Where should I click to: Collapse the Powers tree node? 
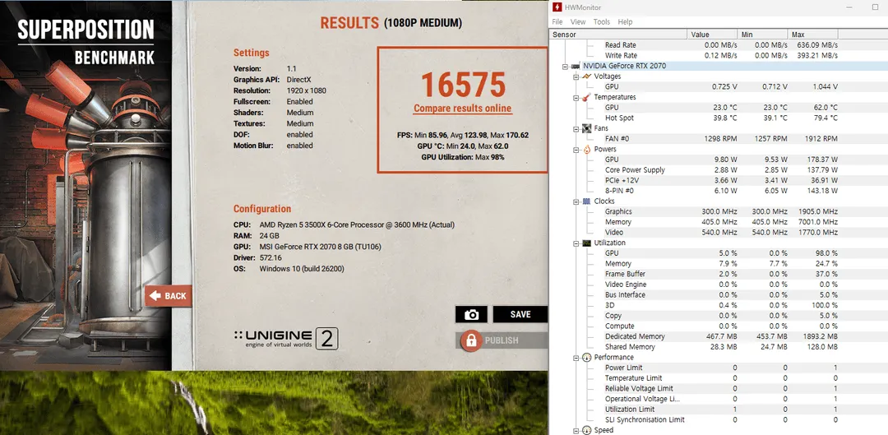pos(576,150)
